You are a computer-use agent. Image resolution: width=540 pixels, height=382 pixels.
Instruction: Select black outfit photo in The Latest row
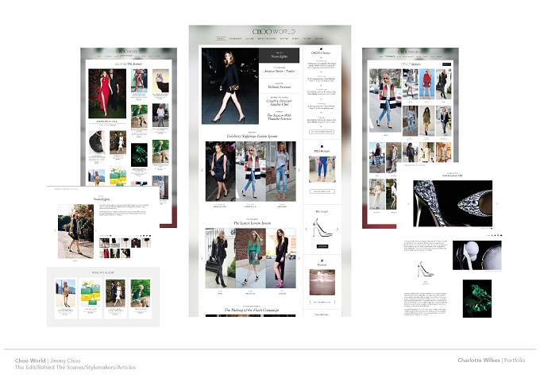[x=221, y=258]
